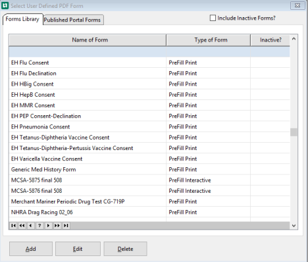Click the Add button
The image size is (308, 262).
[x=31, y=249]
